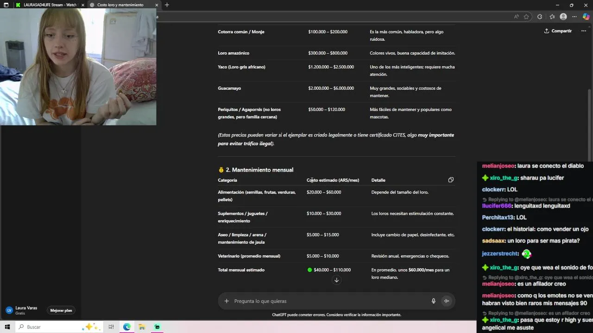Viewport: 593px width, 333px height.
Task: Click the taskbar Buscar search box
Action: click(59, 327)
